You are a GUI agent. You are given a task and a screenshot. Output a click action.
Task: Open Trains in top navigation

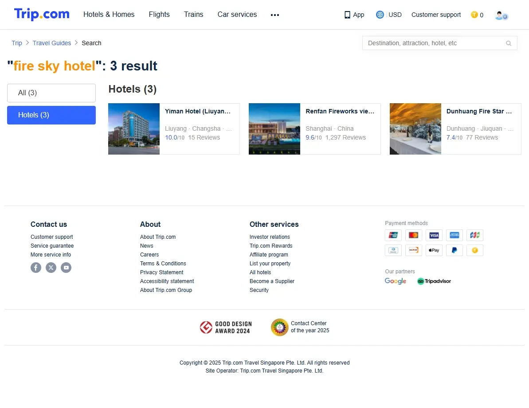(x=194, y=15)
